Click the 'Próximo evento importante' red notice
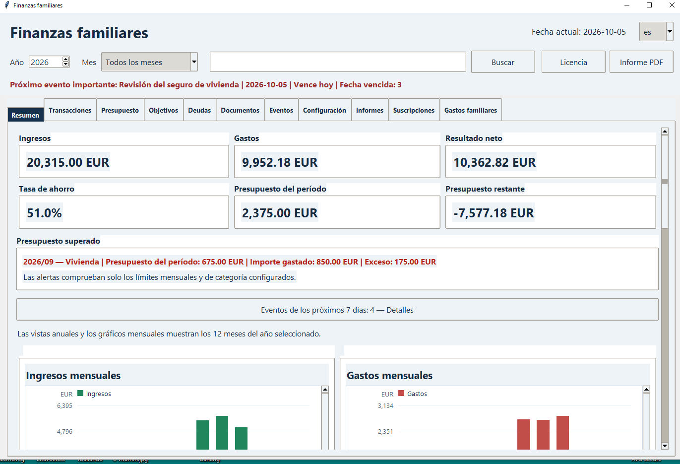Viewport: 680px width, 464px height. (x=206, y=85)
